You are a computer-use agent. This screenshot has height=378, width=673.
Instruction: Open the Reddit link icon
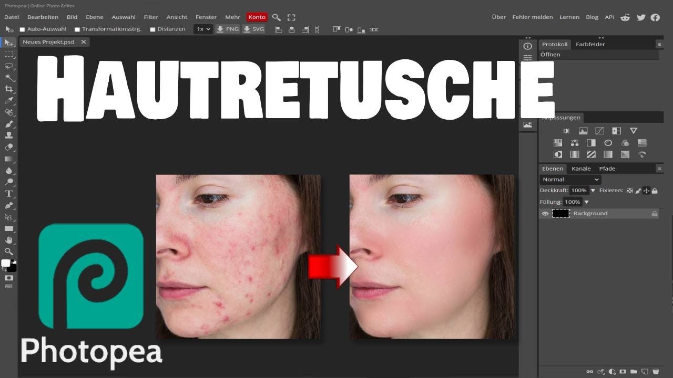[x=625, y=17]
